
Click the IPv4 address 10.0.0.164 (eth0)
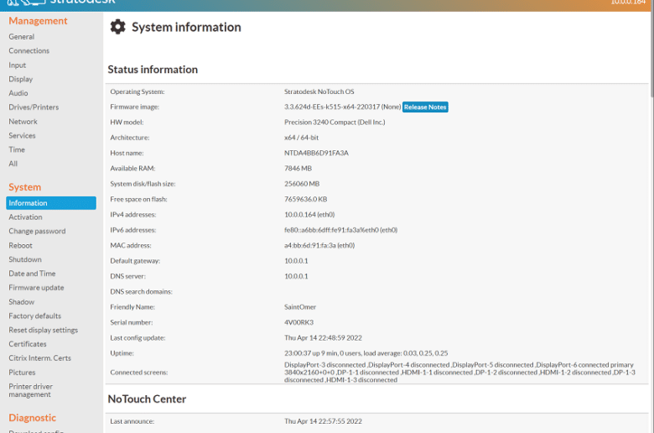coord(309,215)
